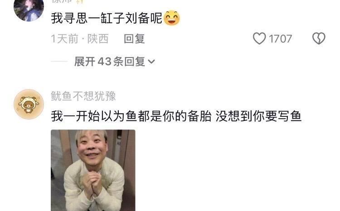The image size is (340, 211).
Task: Tap the 1天前 timestamp
Action: [64, 39]
